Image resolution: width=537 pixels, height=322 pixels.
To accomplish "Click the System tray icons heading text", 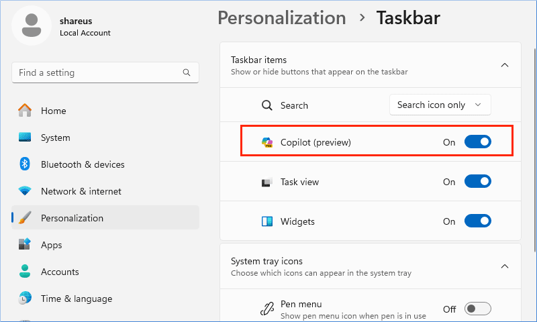I will click(266, 261).
